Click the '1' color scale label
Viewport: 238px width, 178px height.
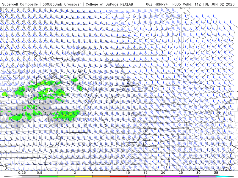pyautogui.click(x=57, y=173)
